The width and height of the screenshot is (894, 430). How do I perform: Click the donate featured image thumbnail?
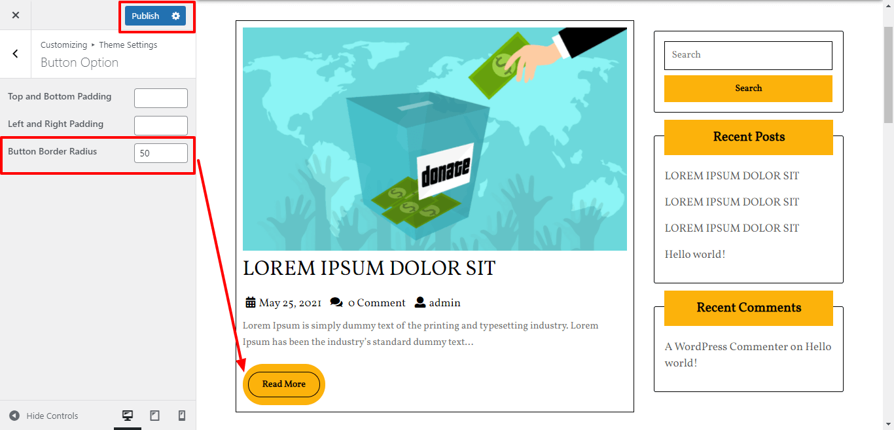(x=435, y=139)
